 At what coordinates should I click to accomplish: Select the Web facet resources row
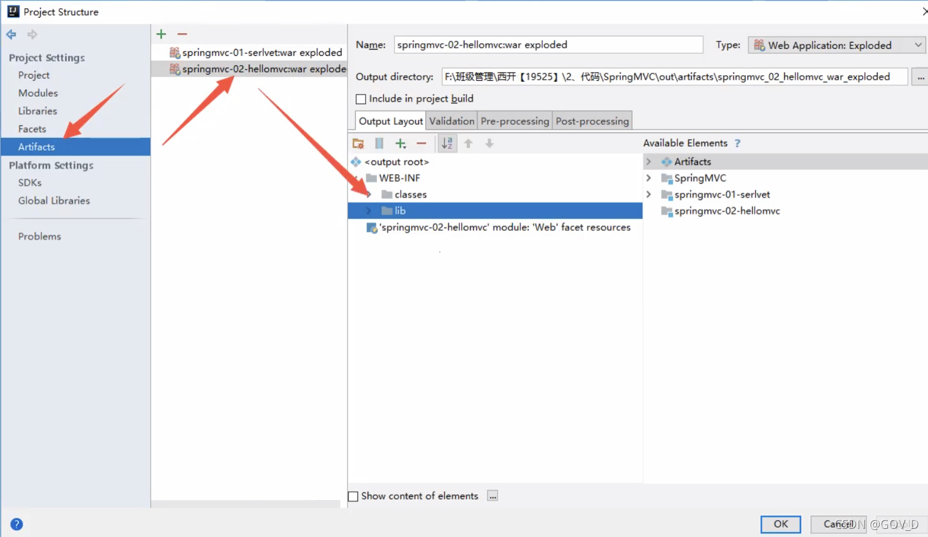pos(495,228)
